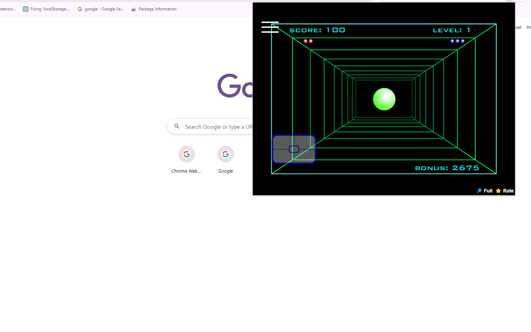Click the yellow star Rate icon
This screenshot has height=332, width=531.
click(x=498, y=191)
